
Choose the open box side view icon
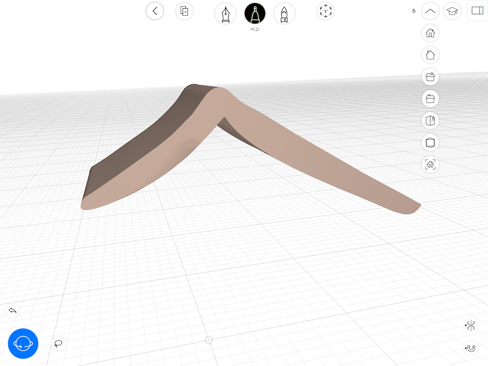(430, 121)
